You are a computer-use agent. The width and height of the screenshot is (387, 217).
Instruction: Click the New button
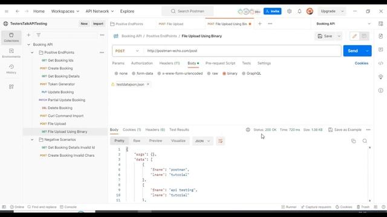point(84,24)
